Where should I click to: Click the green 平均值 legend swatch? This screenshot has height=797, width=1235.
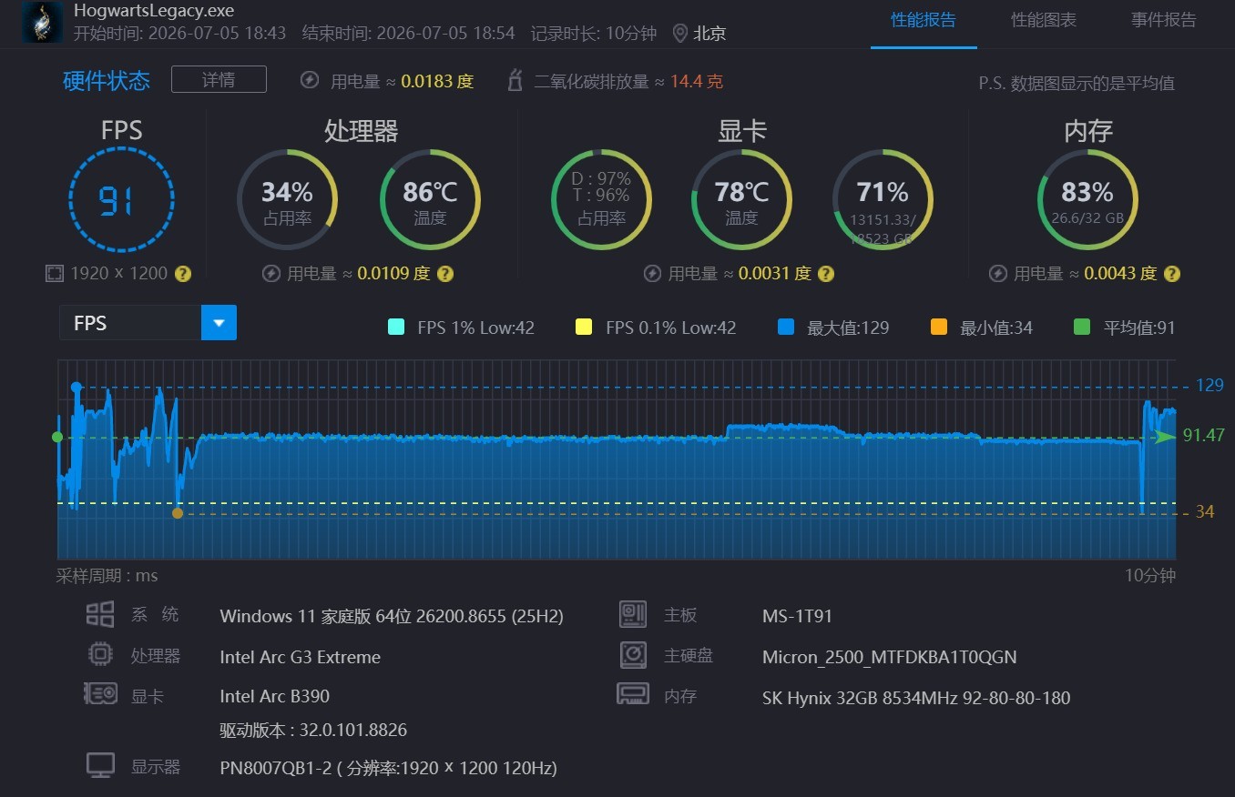pos(1082,328)
